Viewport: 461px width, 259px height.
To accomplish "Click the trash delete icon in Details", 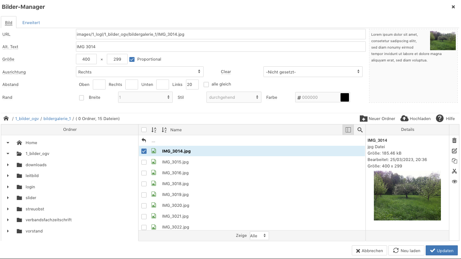I will (x=454, y=141).
